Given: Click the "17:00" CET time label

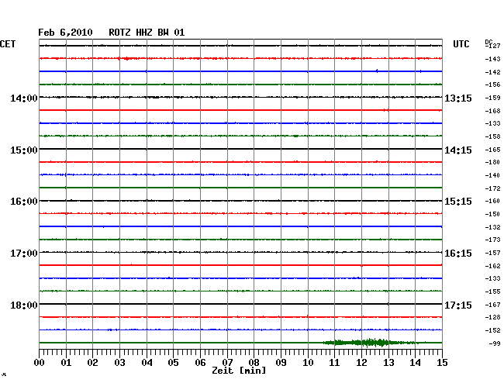Looking at the screenshot, I should pos(24,254).
